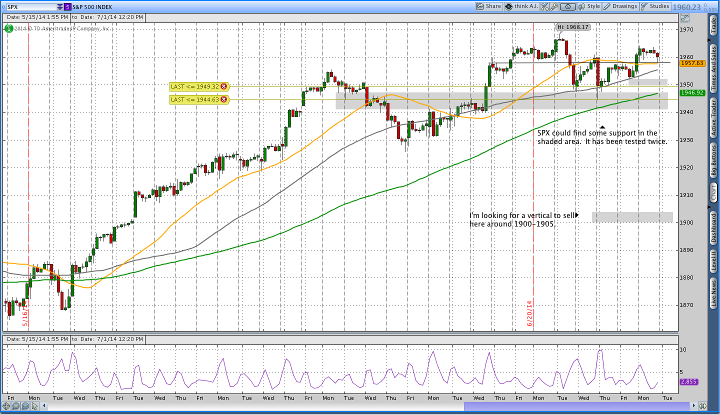Open the time frame clock button
720x415 pixels.
pyautogui.click(x=568, y=6)
